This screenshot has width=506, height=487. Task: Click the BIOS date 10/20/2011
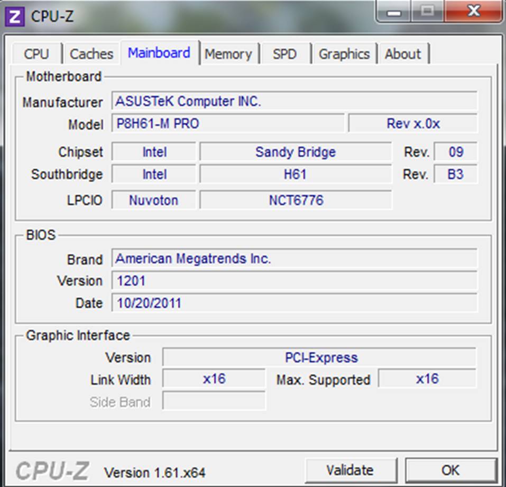point(295,302)
